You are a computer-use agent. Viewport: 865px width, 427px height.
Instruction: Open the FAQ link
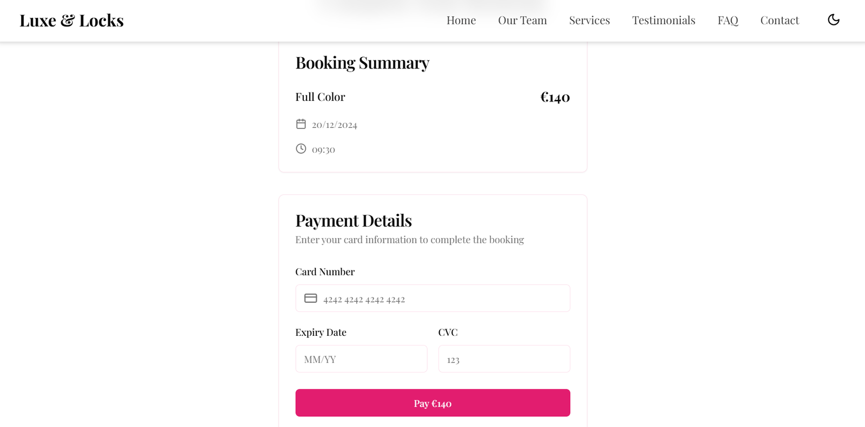pyautogui.click(x=728, y=21)
